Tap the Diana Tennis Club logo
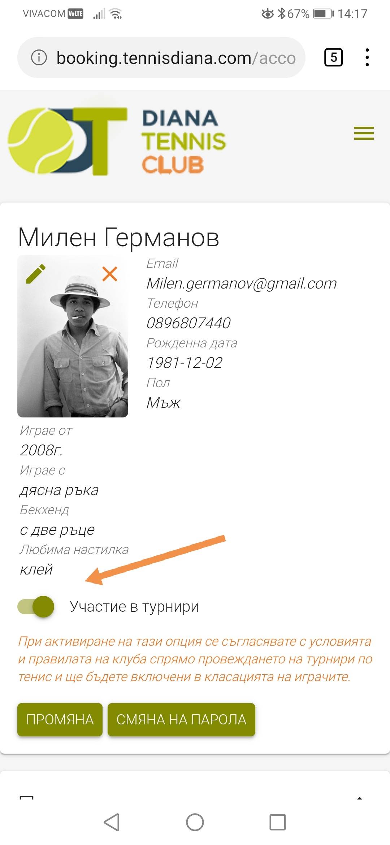Image resolution: width=390 pixels, height=845 pixels. point(117,142)
